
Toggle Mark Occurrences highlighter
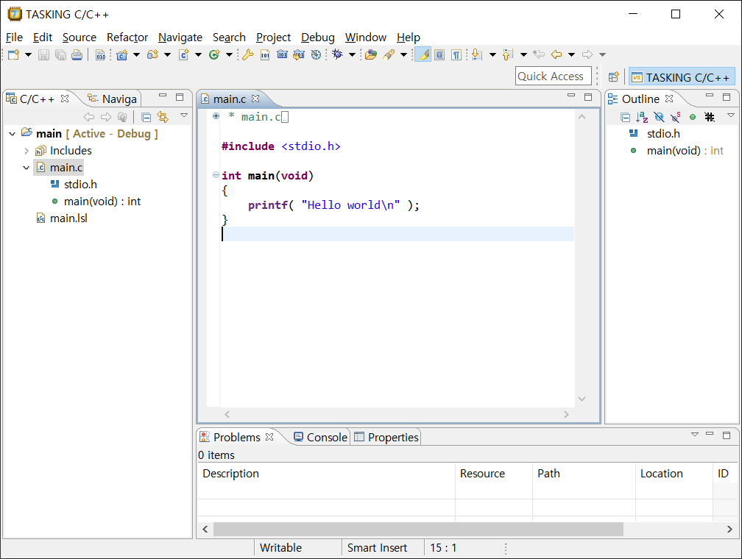pos(423,55)
